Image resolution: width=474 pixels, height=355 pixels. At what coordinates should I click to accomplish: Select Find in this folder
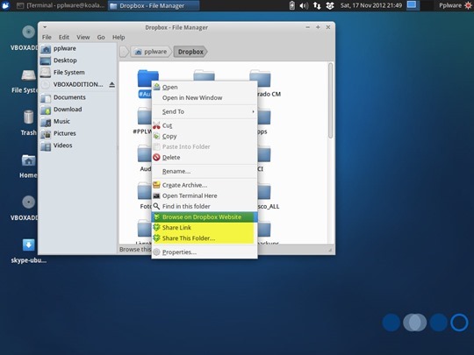205,207
